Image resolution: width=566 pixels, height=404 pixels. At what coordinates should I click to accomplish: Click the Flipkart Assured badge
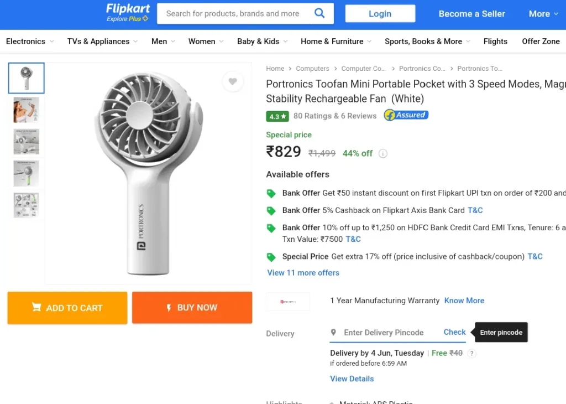coord(406,115)
